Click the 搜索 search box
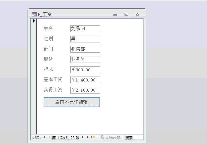207x145 pixels. (x=133, y=138)
